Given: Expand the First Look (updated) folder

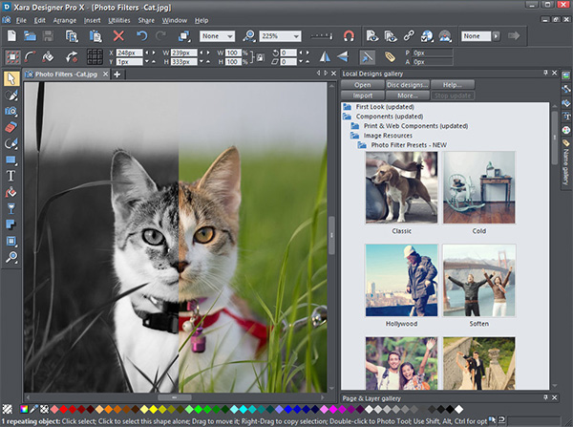Looking at the screenshot, I should pyautogui.click(x=347, y=107).
